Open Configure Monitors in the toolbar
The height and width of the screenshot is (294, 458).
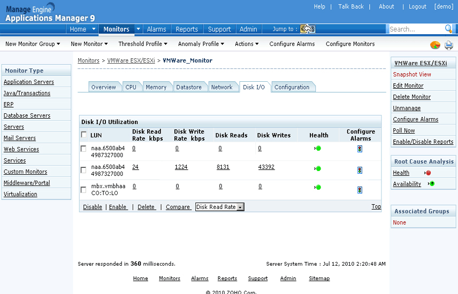pos(350,44)
